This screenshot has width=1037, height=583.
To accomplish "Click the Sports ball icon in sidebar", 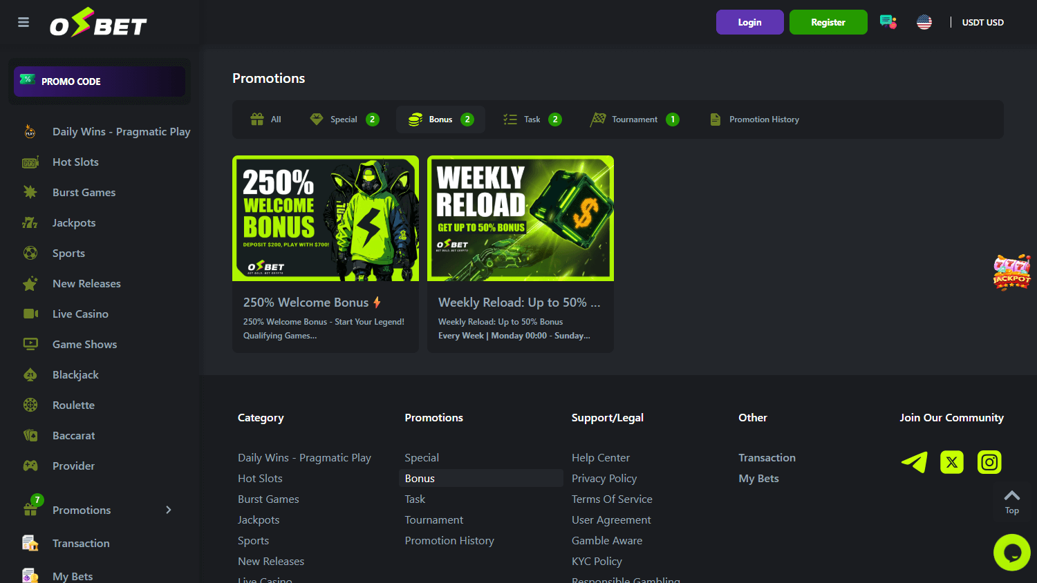I will pyautogui.click(x=30, y=253).
